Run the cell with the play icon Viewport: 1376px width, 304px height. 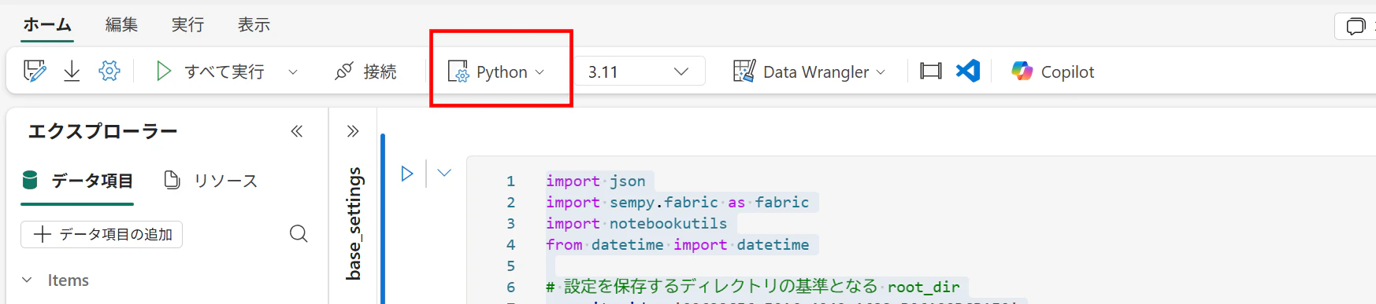(x=407, y=174)
